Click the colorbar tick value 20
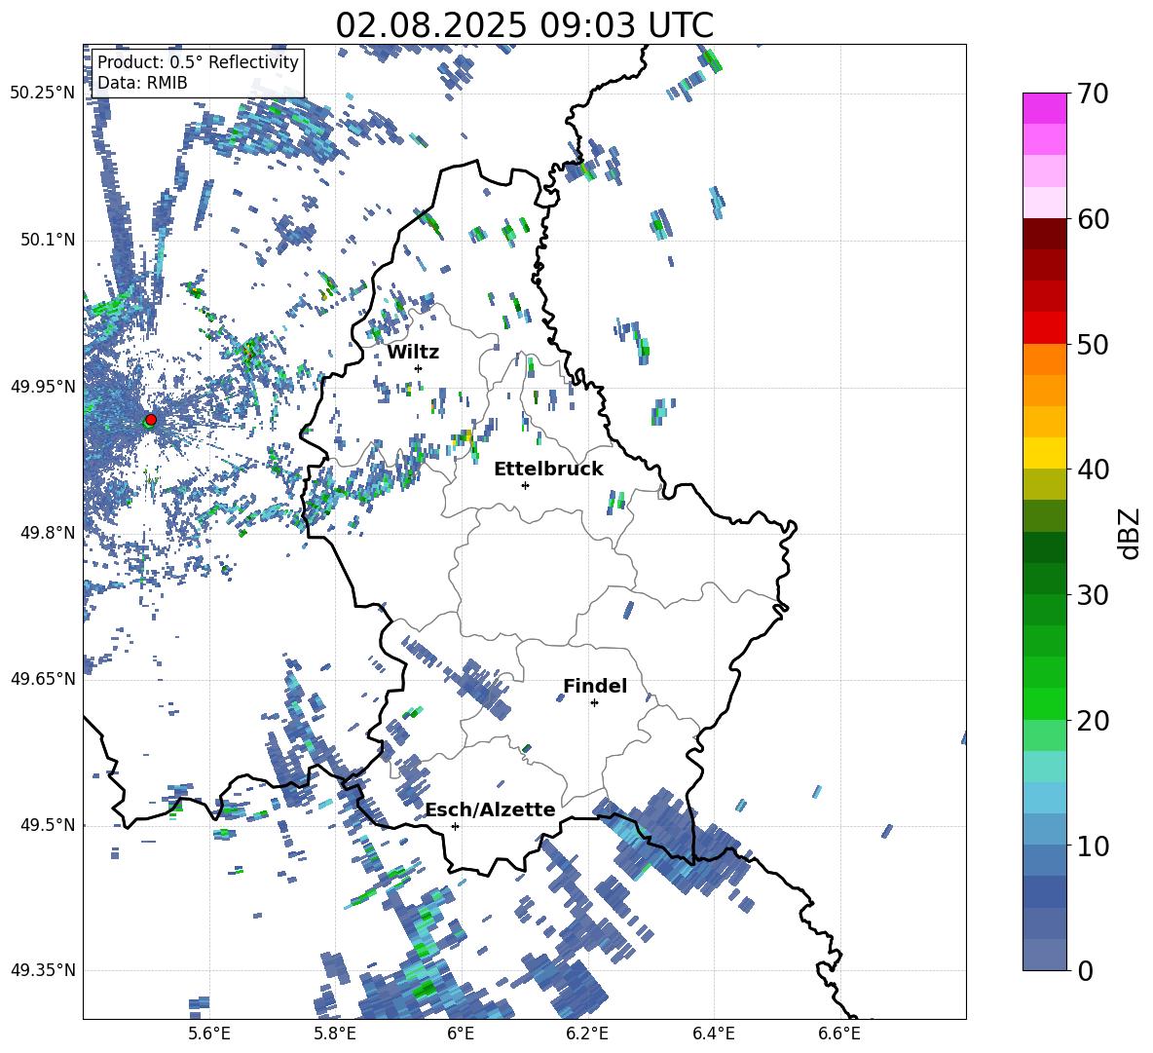The height and width of the screenshot is (1053, 1153). 1093,721
